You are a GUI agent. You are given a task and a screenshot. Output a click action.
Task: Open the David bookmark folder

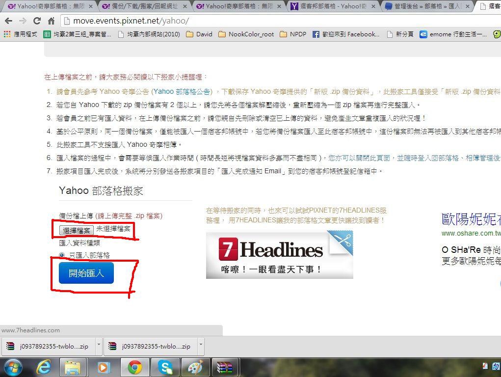tap(199, 34)
